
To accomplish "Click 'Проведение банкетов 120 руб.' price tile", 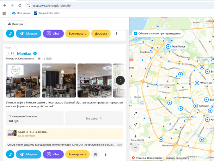I will click(35, 118).
